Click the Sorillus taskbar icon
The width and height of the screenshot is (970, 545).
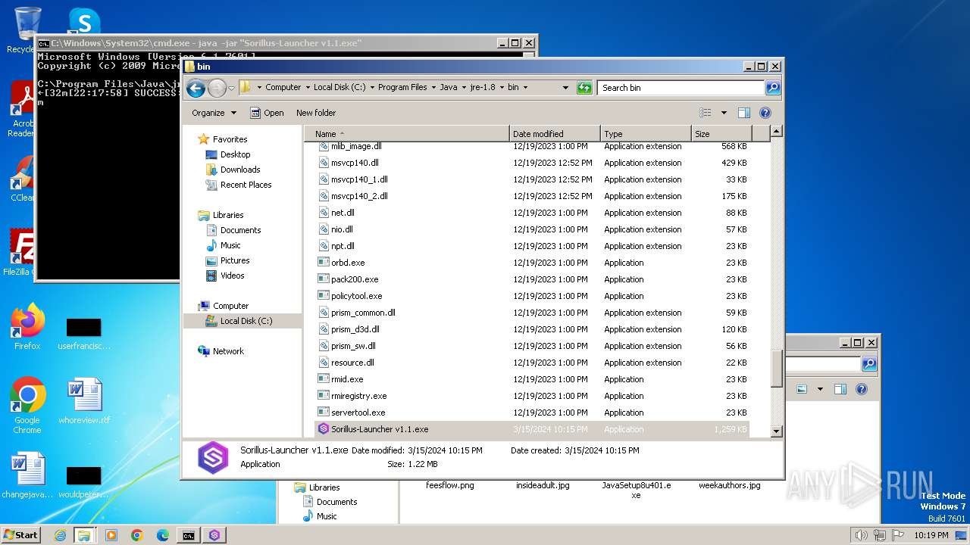214,535
